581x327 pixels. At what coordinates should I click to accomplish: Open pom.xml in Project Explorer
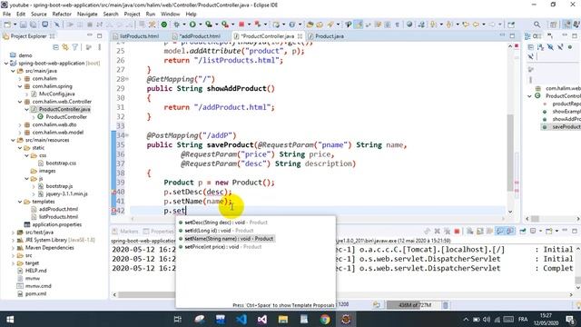35,293
